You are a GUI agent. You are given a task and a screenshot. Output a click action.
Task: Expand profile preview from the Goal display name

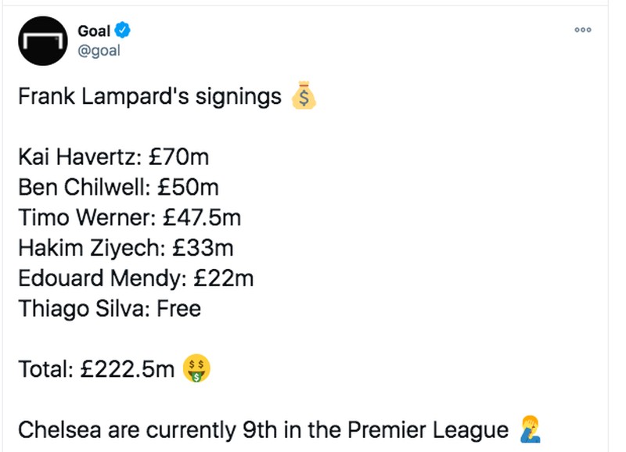pos(92,31)
